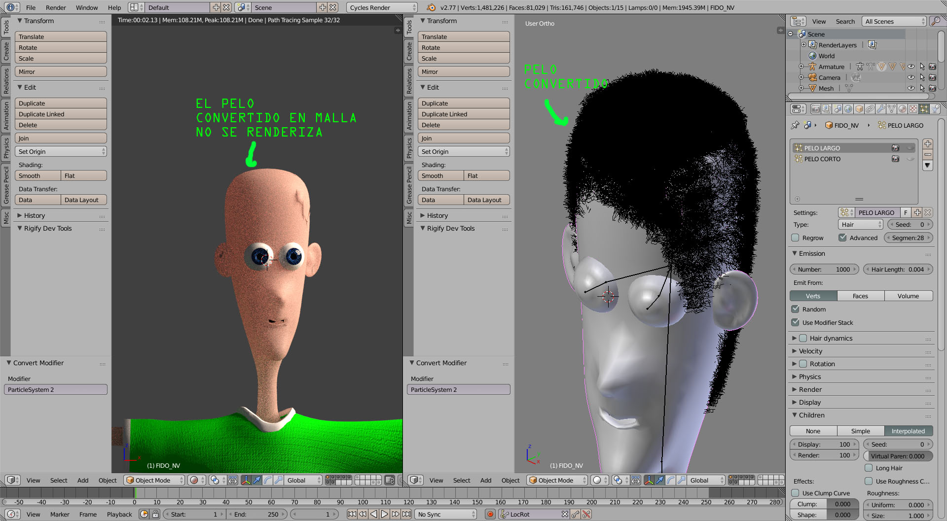The height and width of the screenshot is (521, 947).
Task: Enable the Regrow checkbox
Action: (795, 238)
